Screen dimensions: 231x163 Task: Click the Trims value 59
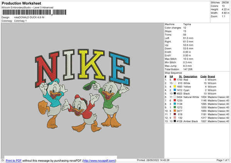(184, 35)
